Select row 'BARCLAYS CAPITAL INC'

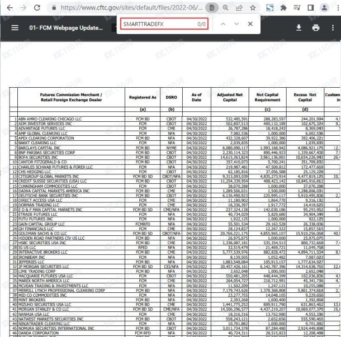[174, 148]
